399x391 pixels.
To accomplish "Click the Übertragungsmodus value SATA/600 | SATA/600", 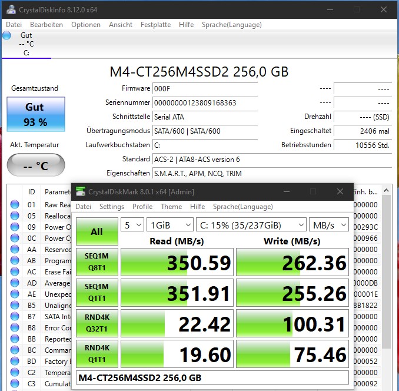I will pos(205,131).
